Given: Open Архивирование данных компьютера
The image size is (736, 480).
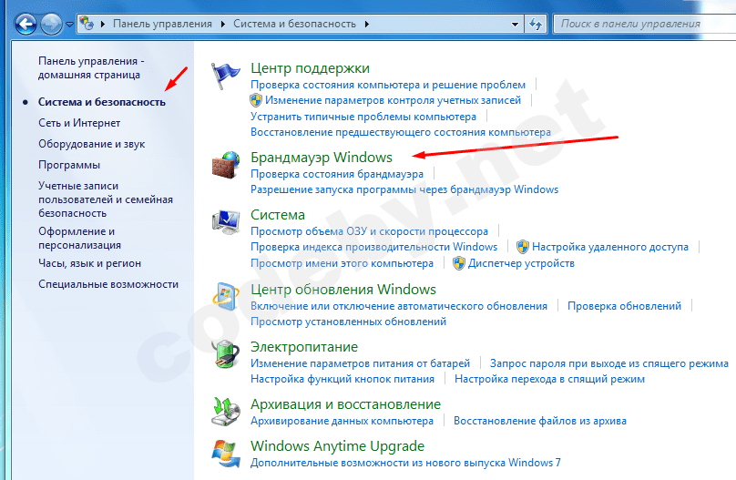Looking at the screenshot, I should point(342,421).
